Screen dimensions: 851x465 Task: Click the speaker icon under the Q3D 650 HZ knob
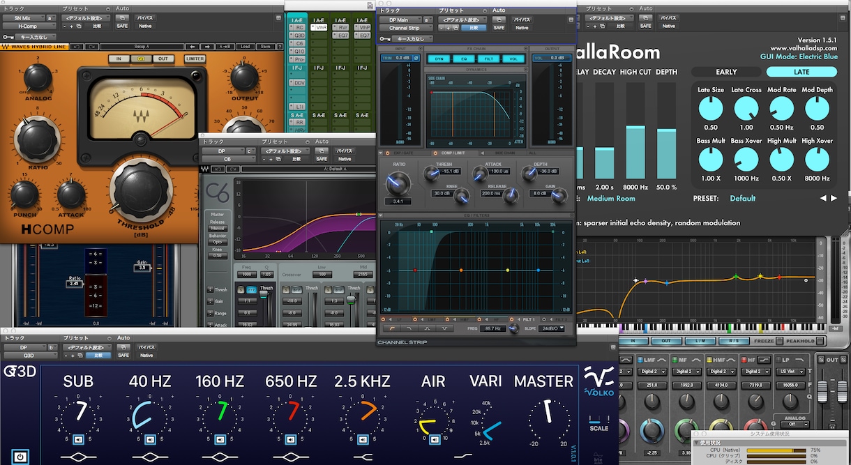click(291, 439)
